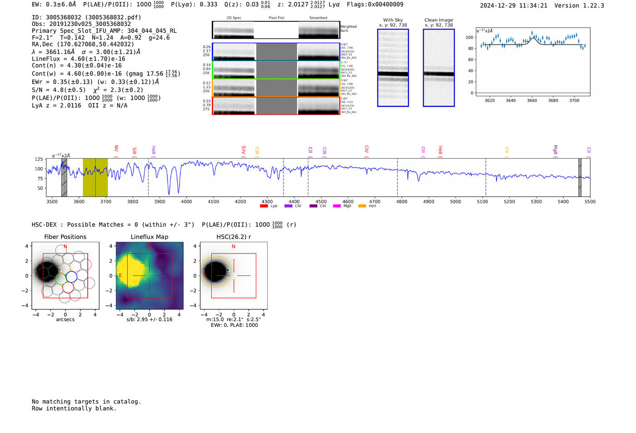Select the 'Obs: 20191230v025_3005368032' line
This screenshot has height=433, width=636.
tap(81, 24)
